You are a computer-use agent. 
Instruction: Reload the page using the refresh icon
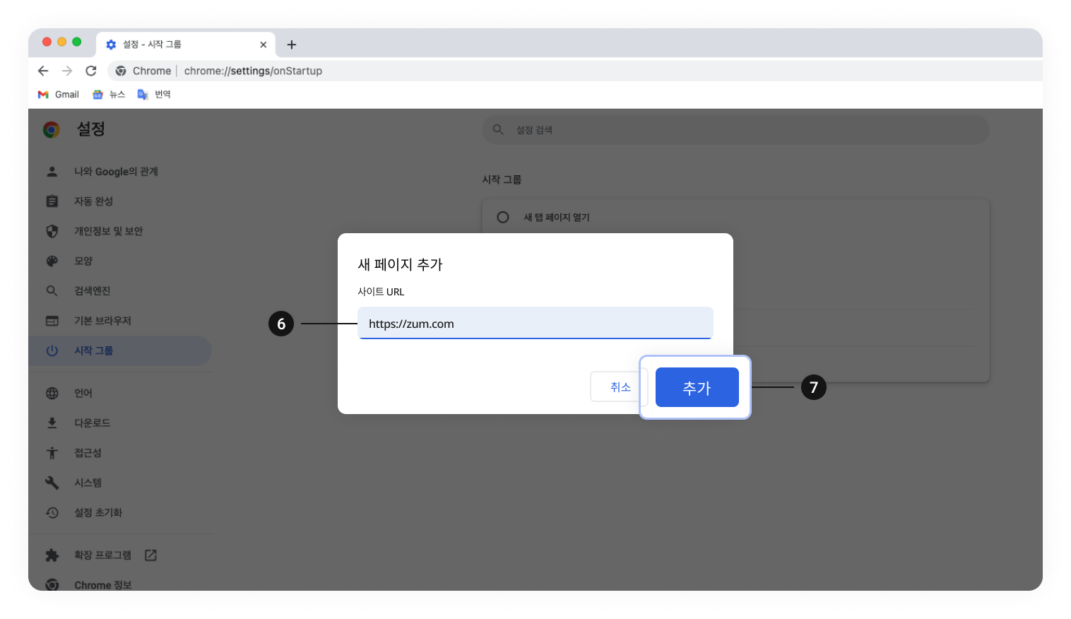[x=91, y=70]
